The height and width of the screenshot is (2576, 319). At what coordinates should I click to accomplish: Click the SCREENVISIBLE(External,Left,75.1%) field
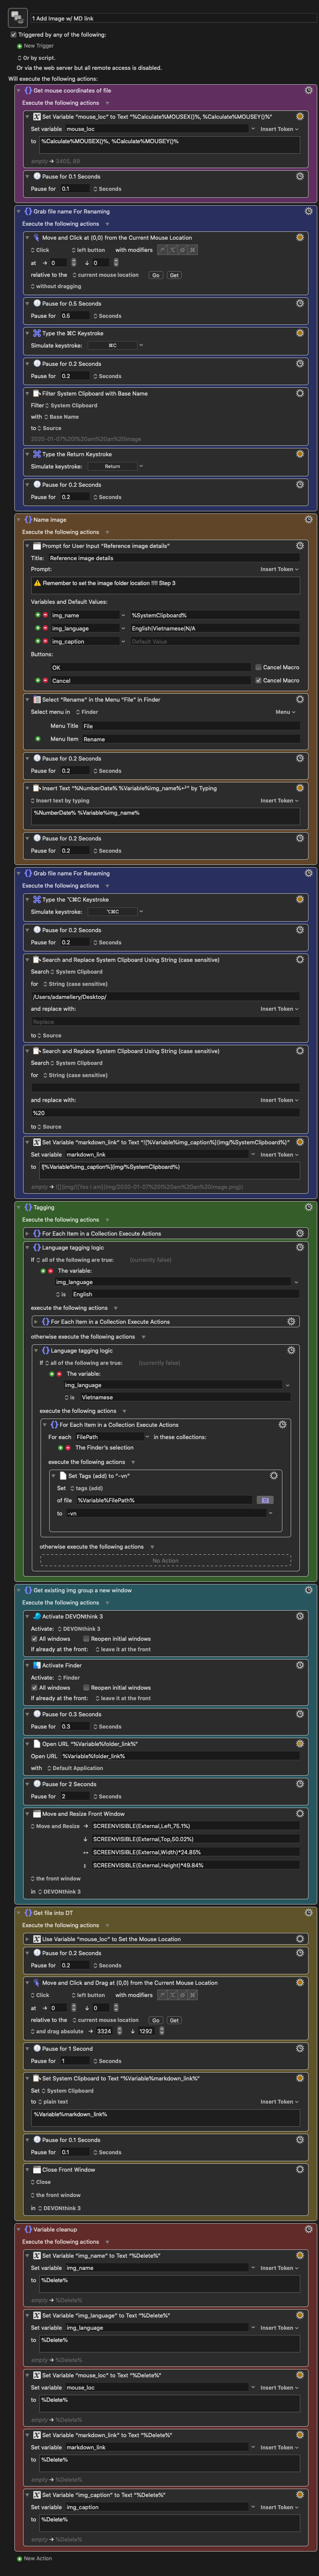[x=194, y=1826]
